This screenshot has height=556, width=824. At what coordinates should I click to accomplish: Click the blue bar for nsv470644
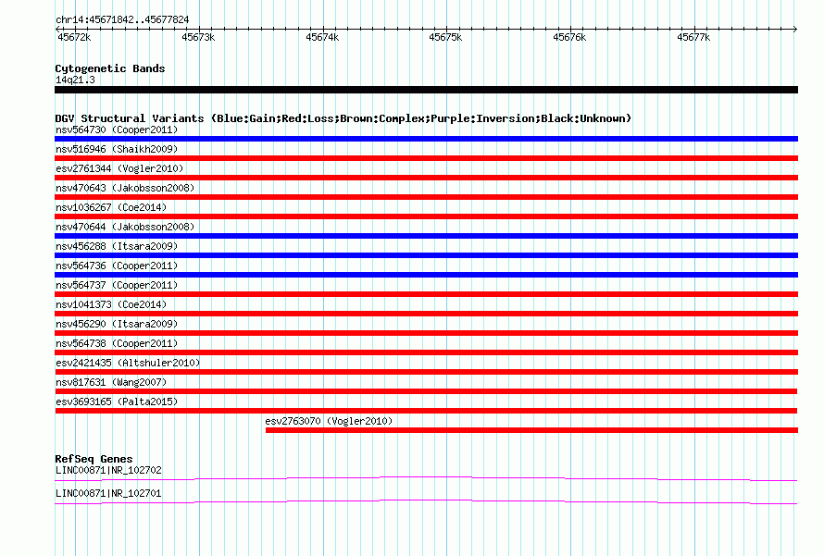click(x=426, y=236)
